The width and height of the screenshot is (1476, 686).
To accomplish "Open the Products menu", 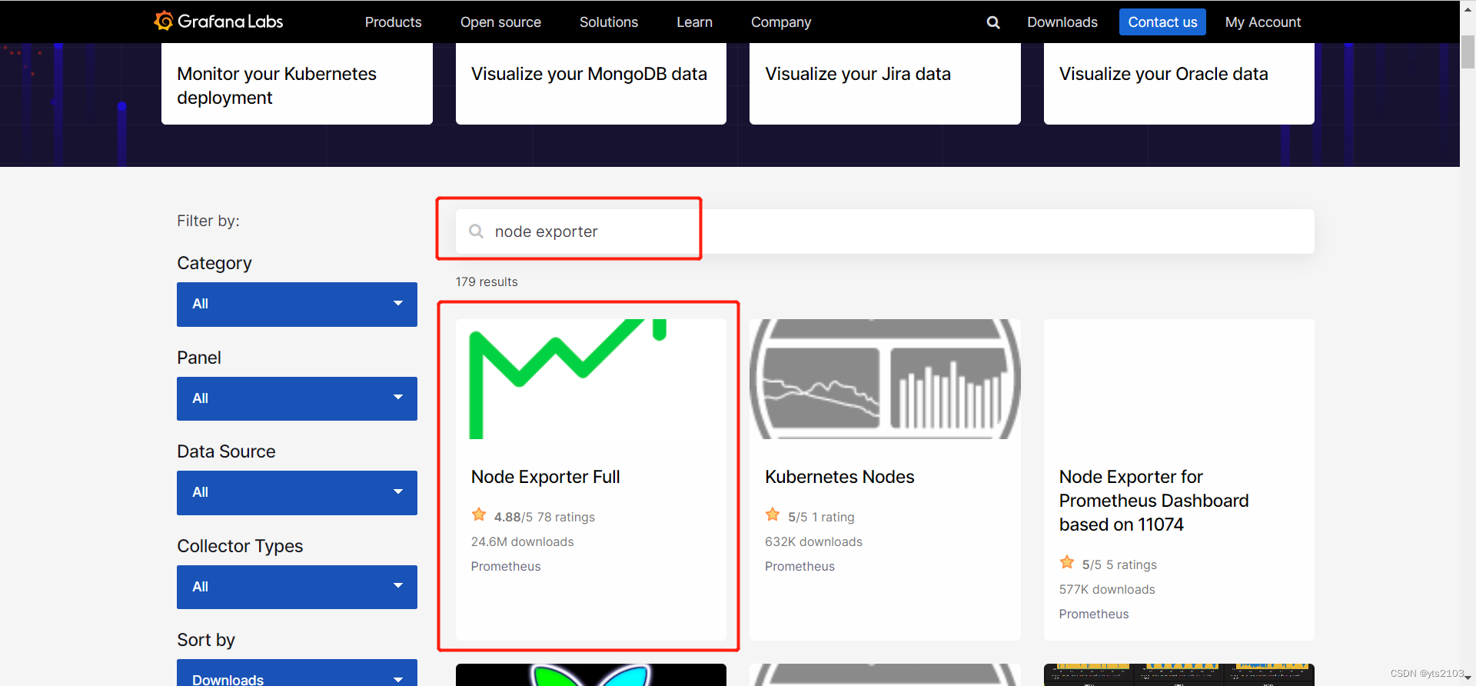I will coord(393,22).
